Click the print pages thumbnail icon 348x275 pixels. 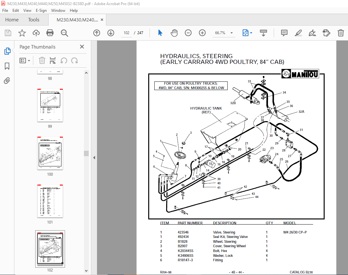coord(53,60)
